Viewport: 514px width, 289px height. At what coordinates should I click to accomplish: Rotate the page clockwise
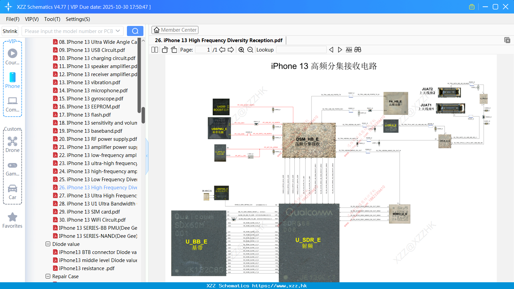coord(174,50)
